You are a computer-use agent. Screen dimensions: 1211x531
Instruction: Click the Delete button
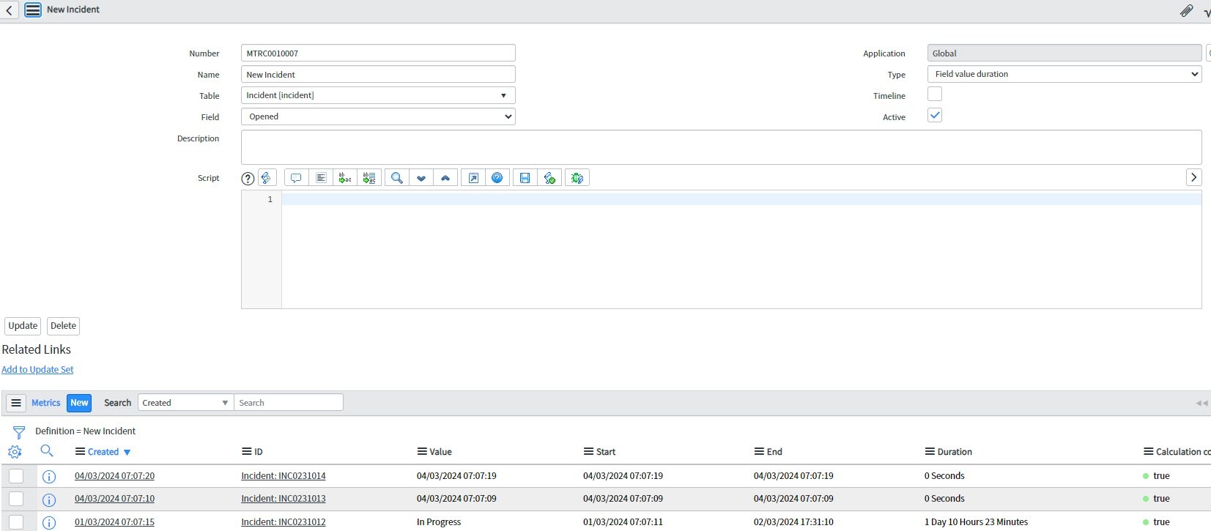click(x=63, y=326)
